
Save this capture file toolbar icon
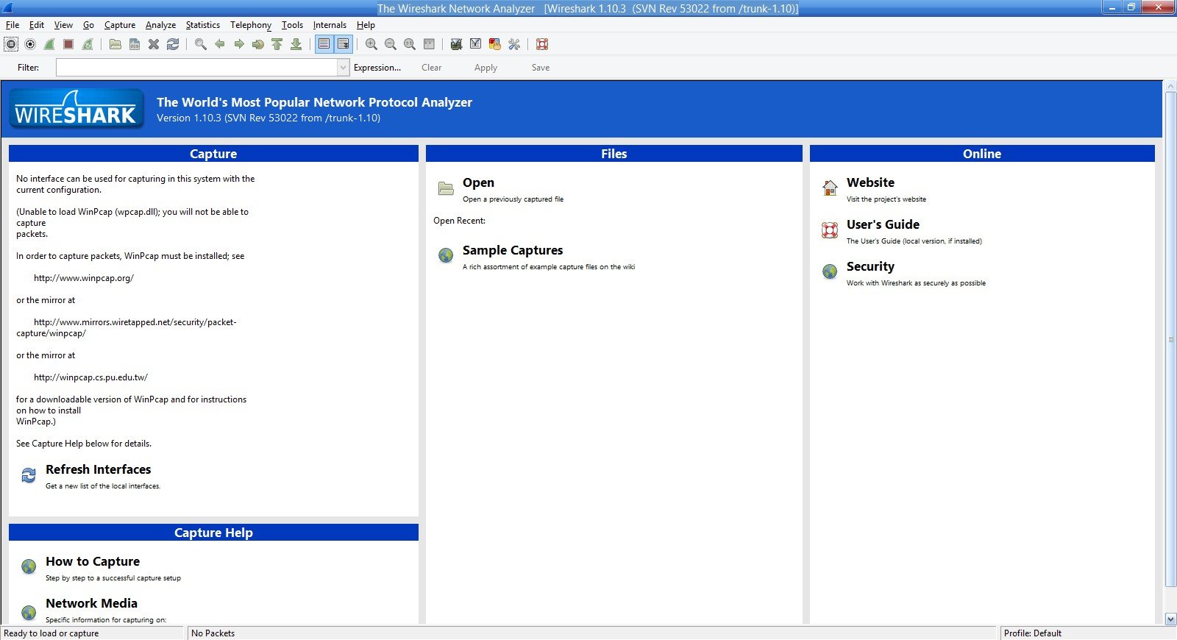pos(135,44)
